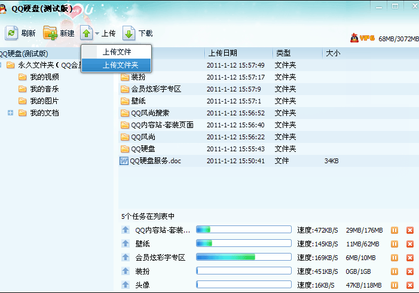This screenshot has width=419, height=293.
Task: Select 上传文件 from the upload menu
Action: (117, 52)
